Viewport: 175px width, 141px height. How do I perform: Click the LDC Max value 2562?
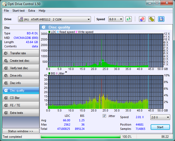pos(67,125)
